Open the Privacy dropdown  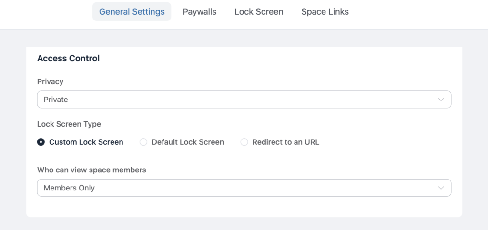(x=244, y=100)
